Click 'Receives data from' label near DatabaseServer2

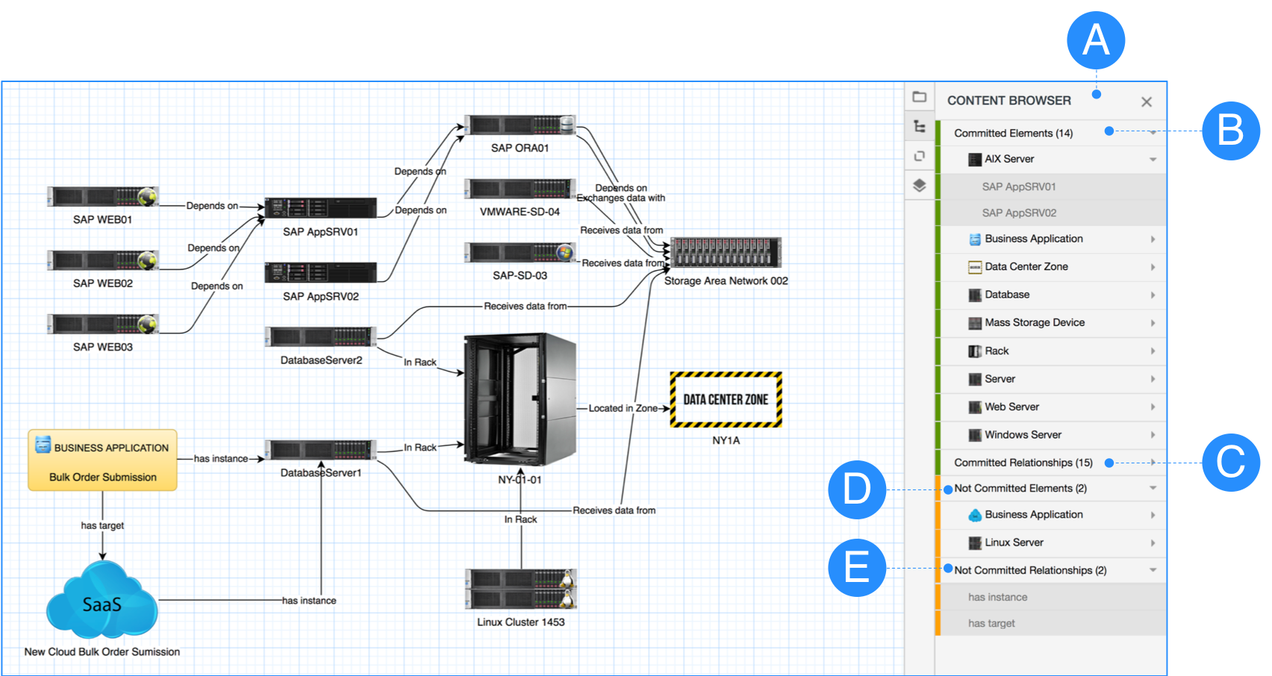525,306
